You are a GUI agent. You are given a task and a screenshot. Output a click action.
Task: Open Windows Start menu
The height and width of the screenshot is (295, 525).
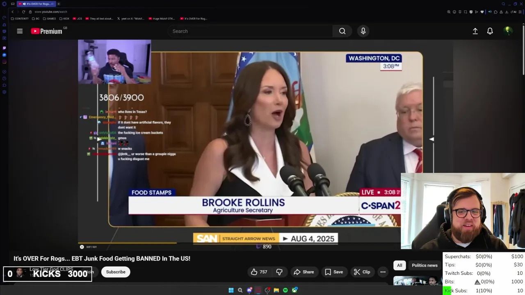[231, 290]
